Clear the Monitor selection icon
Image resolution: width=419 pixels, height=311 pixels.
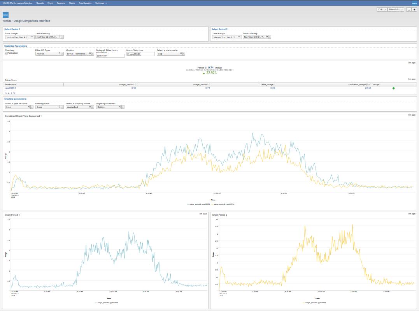pyautogui.click(x=90, y=53)
